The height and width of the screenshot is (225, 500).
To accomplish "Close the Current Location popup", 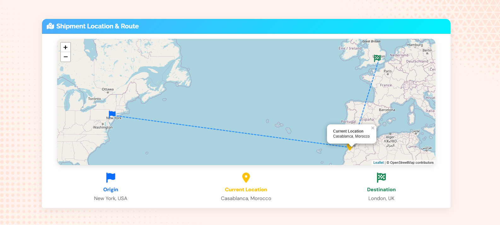I will 373,128.
